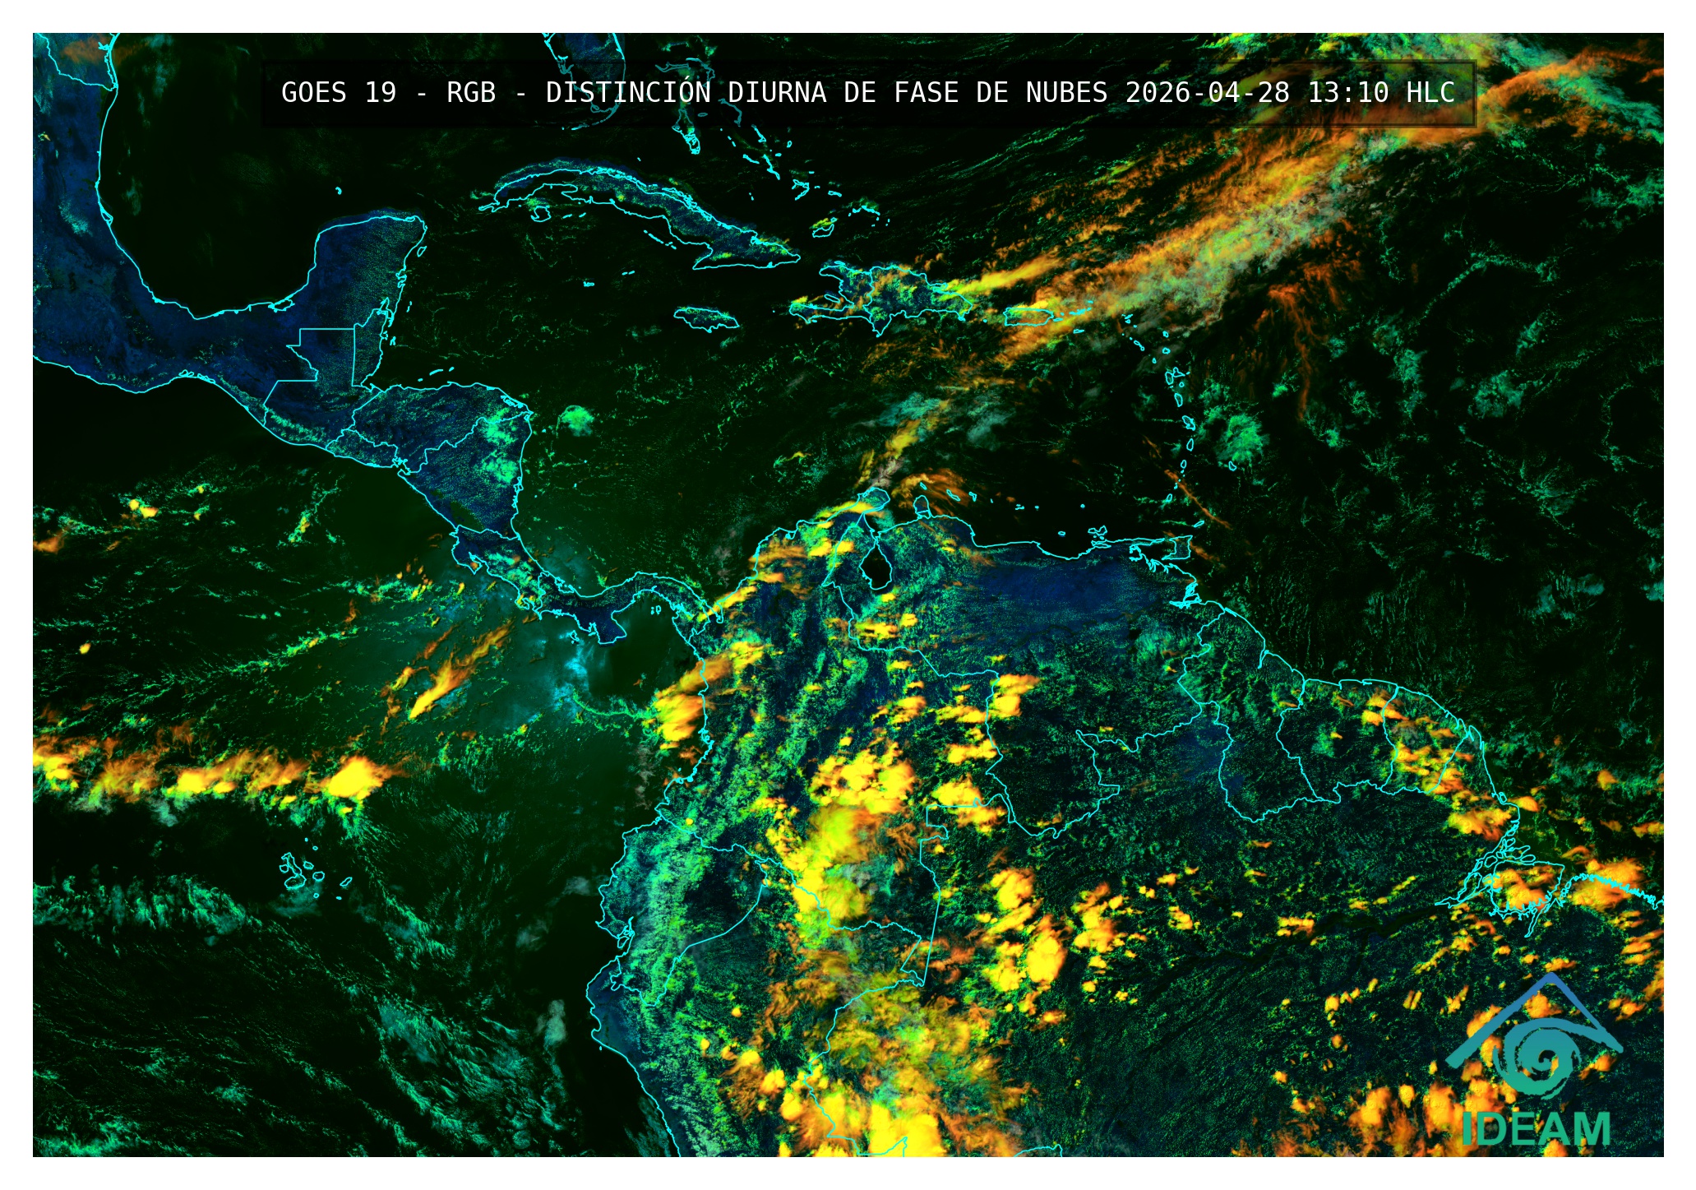This screenshot has height=1190, width=1696.
Task: Click the words FASE DE NUBES in the title
Action: (x=1001, y=93)
